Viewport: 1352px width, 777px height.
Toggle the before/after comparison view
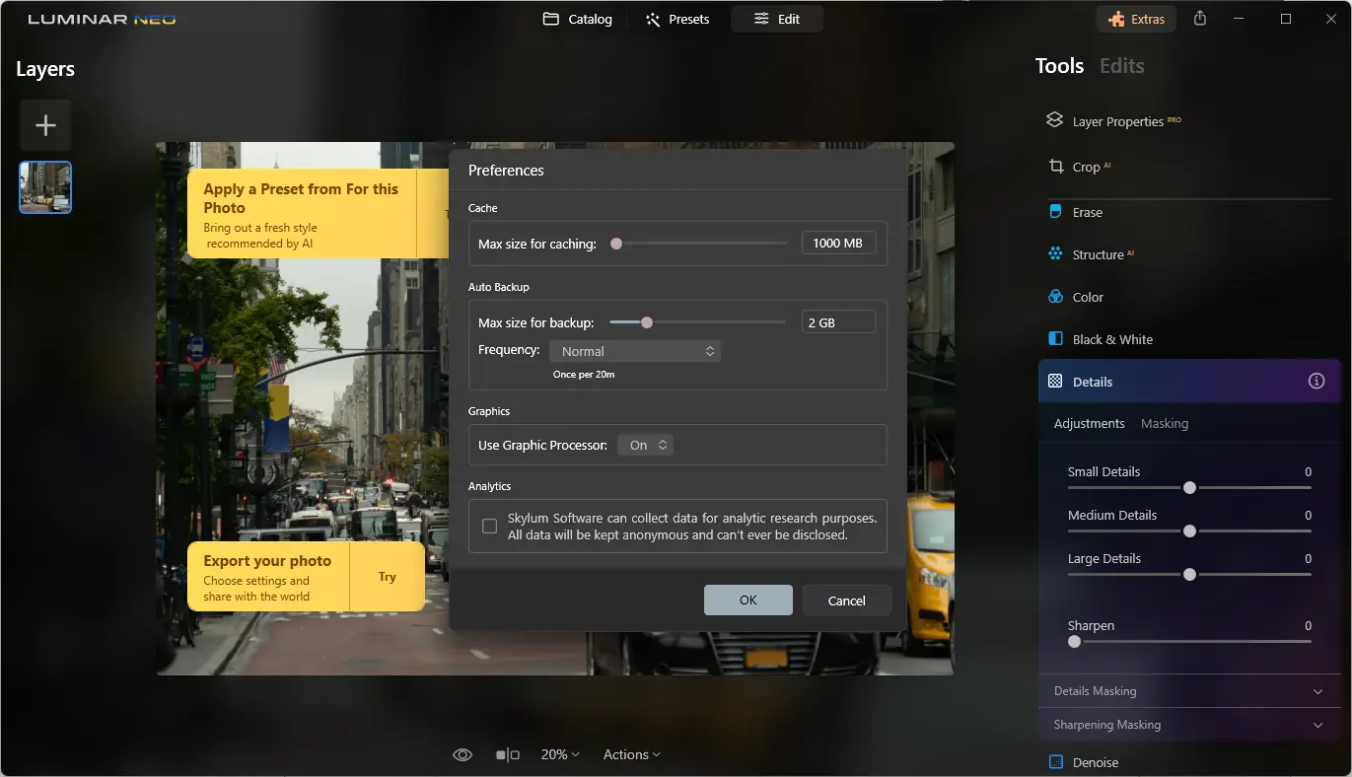[507, 754]
